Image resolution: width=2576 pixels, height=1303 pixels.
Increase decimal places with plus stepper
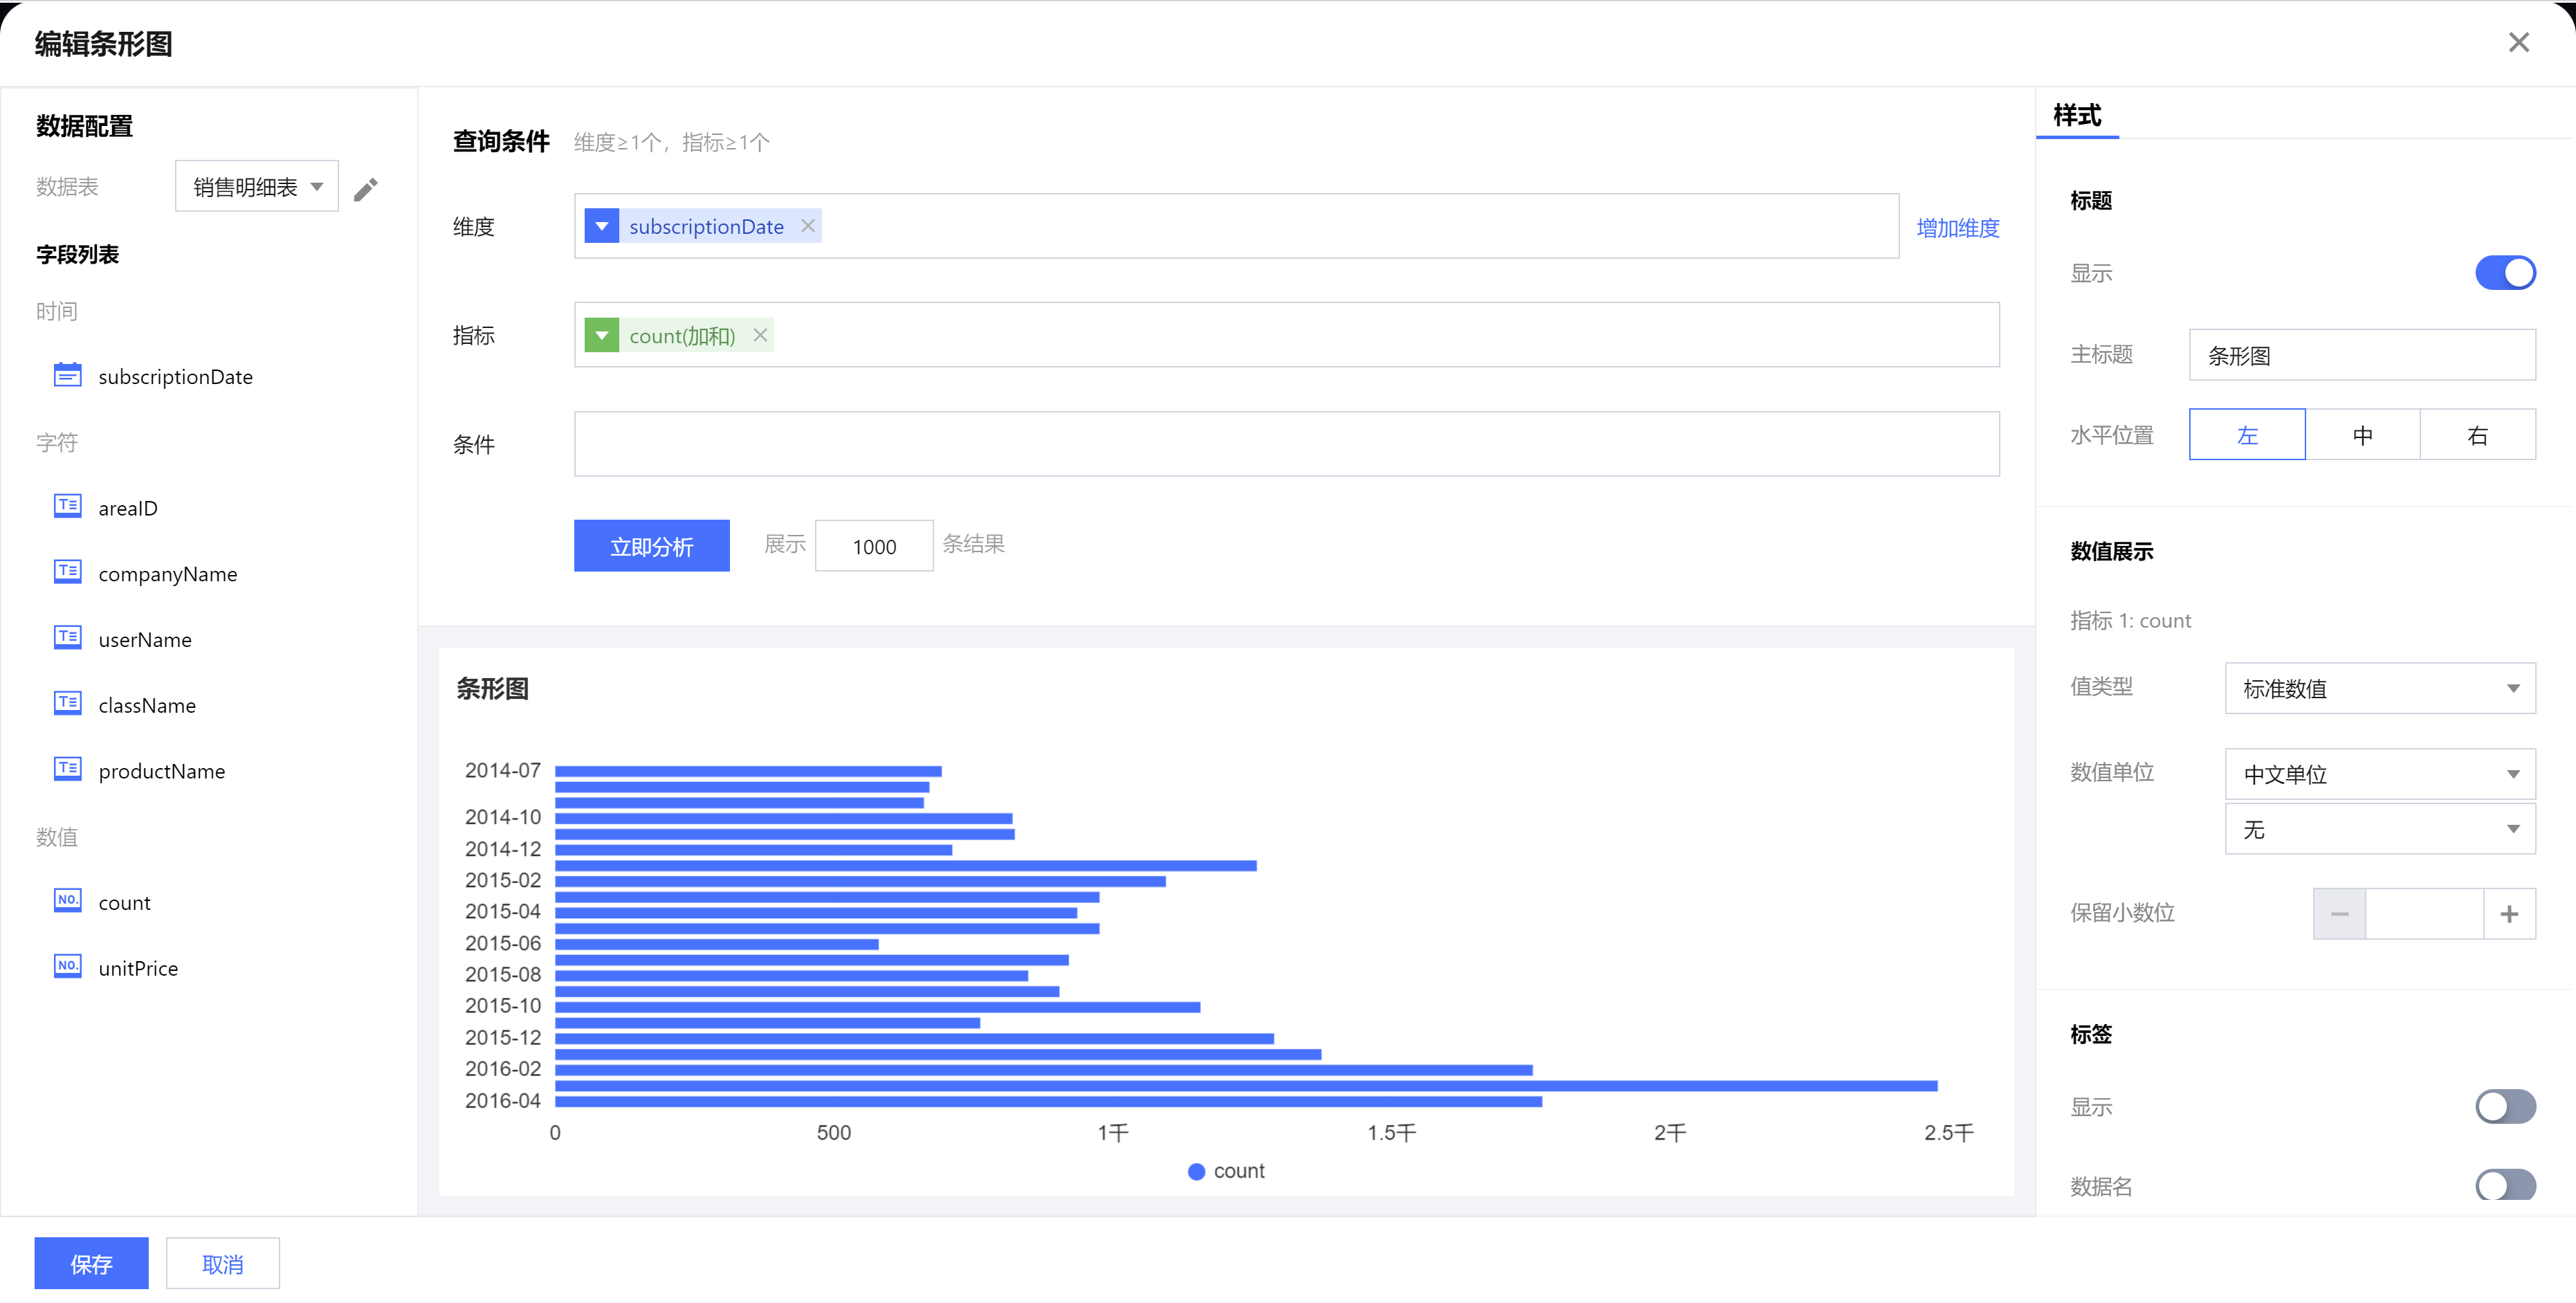(x=2509, y=914)
